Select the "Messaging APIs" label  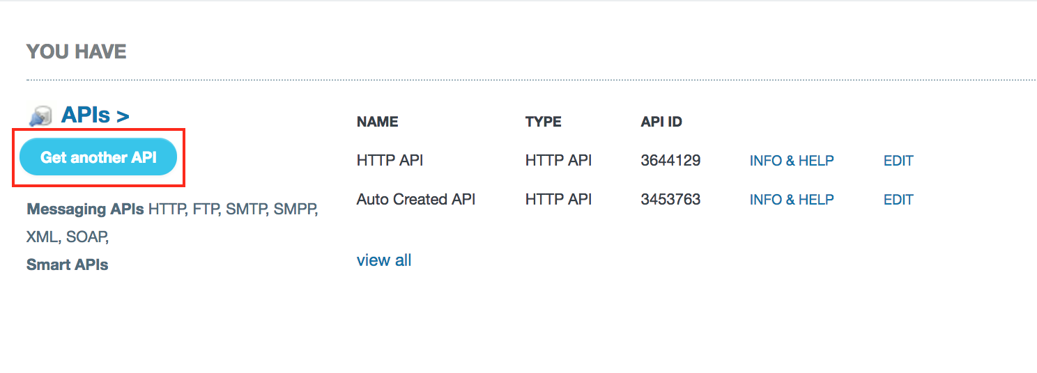[85, 209]
